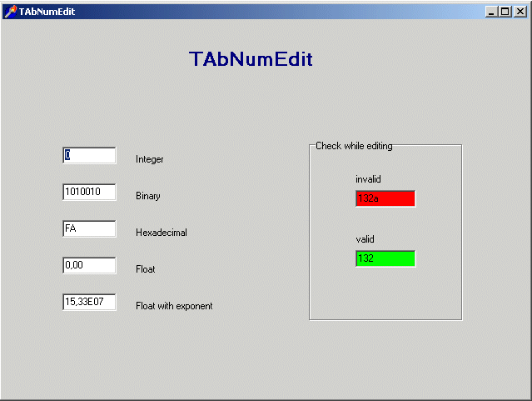Screen dimensions: 532x401
Task: Click the valid label
Action: click(x=365, y=239)
